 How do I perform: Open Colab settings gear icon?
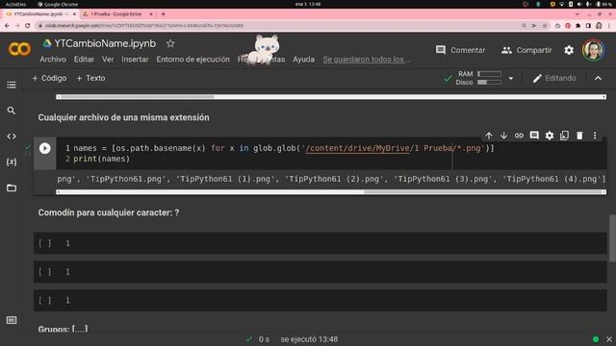(x=569, y=50)
